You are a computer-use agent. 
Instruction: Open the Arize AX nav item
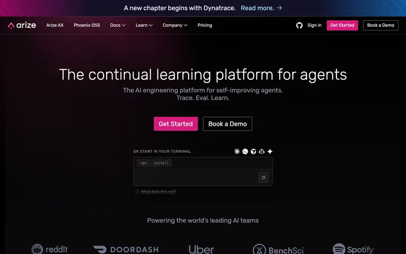pyautogui.click(x=55, y=25)
